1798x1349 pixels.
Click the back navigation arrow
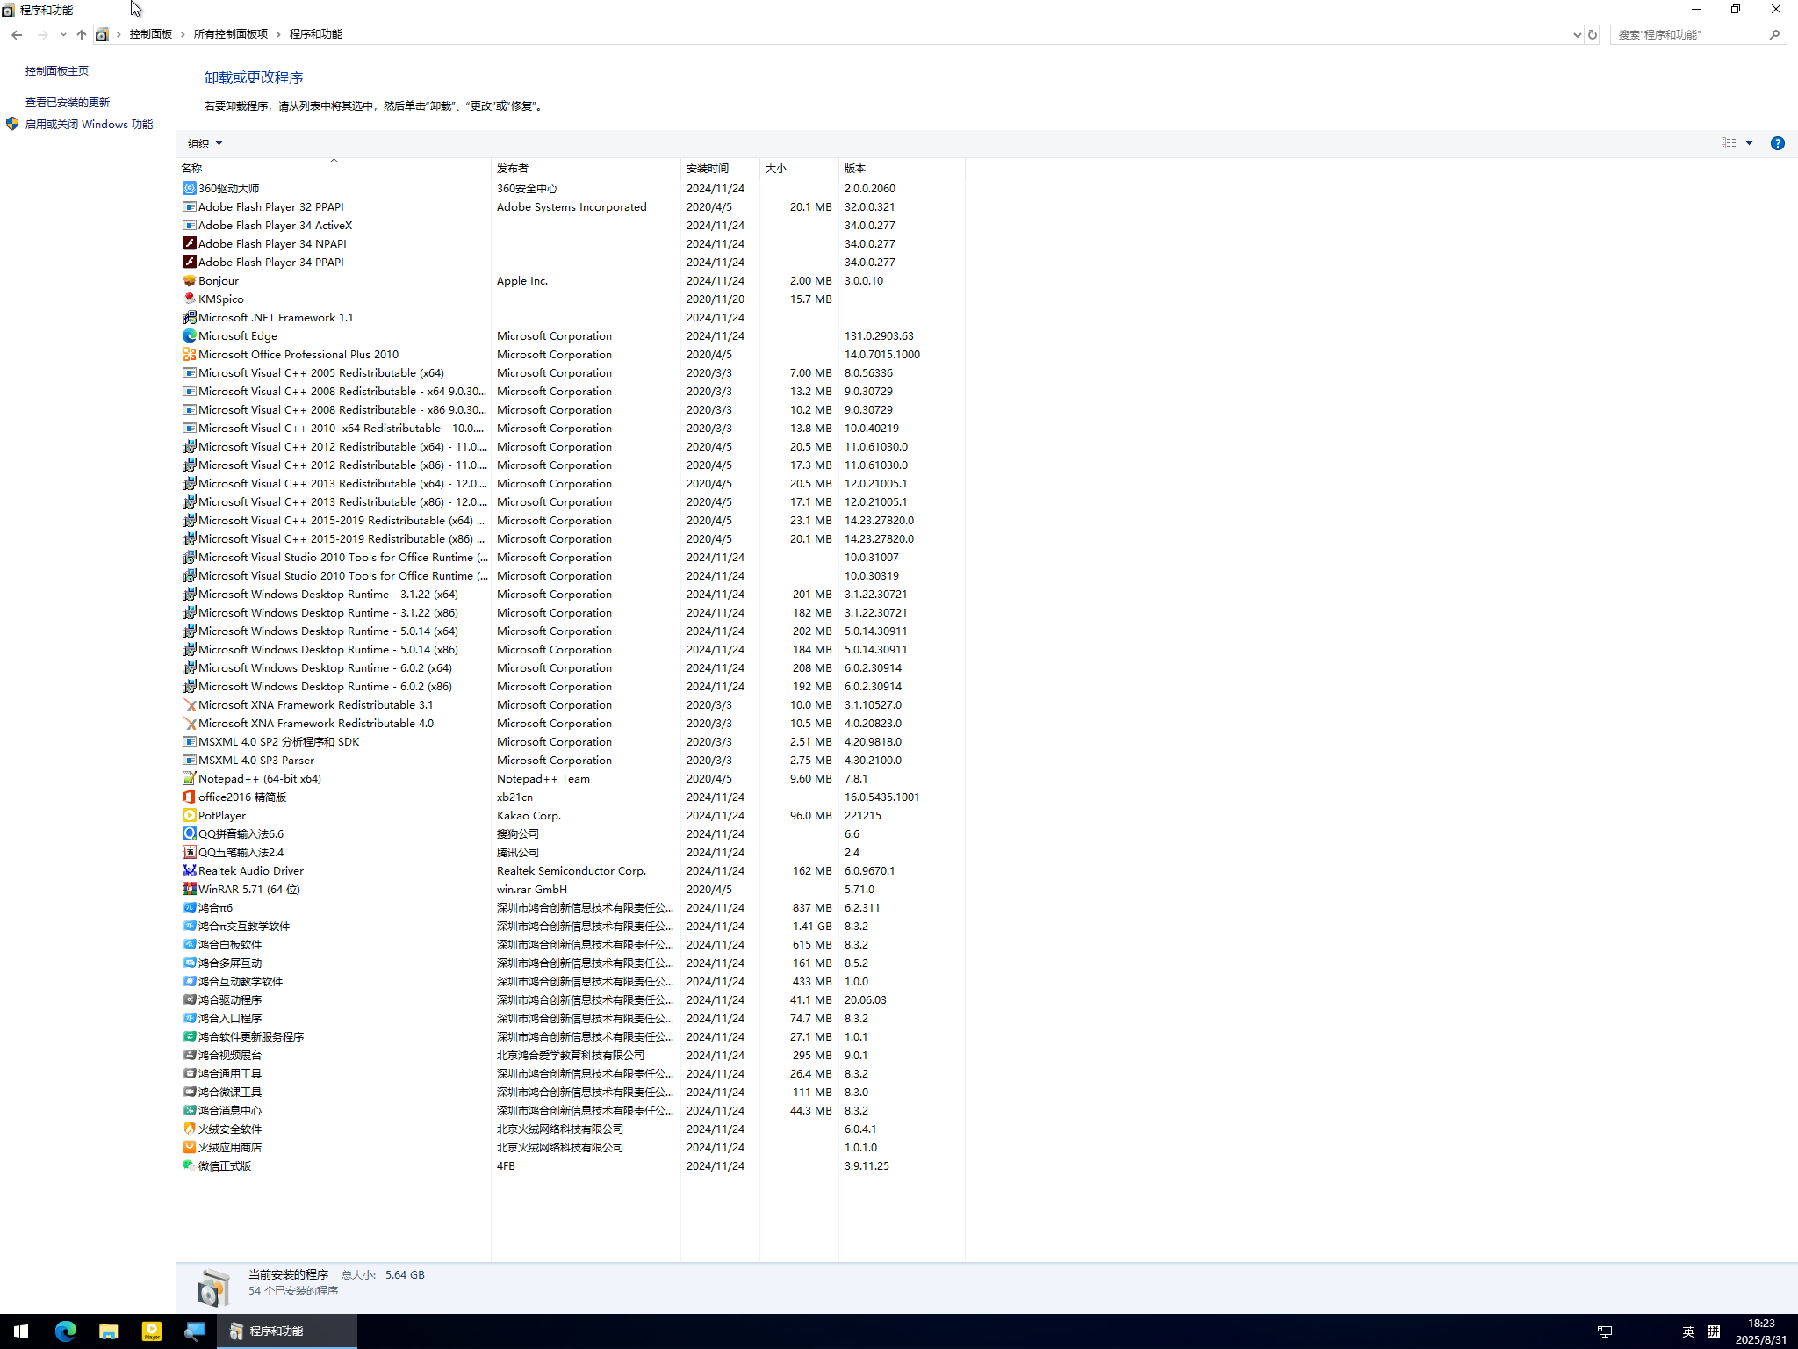(x=17, y=35)
